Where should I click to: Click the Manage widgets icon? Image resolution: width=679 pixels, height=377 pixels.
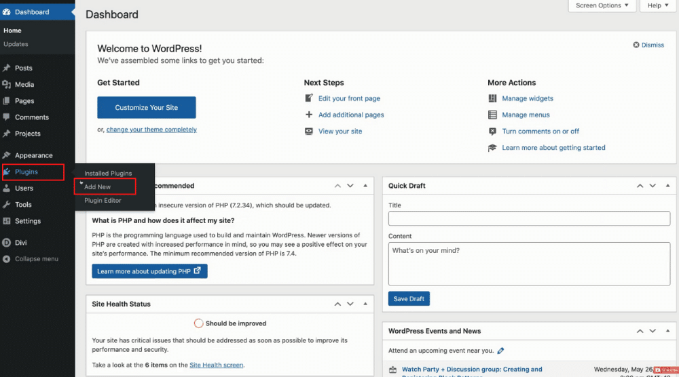pos(492,98)
